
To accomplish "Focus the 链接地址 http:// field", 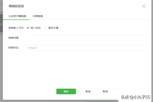I will coord(86,48).
